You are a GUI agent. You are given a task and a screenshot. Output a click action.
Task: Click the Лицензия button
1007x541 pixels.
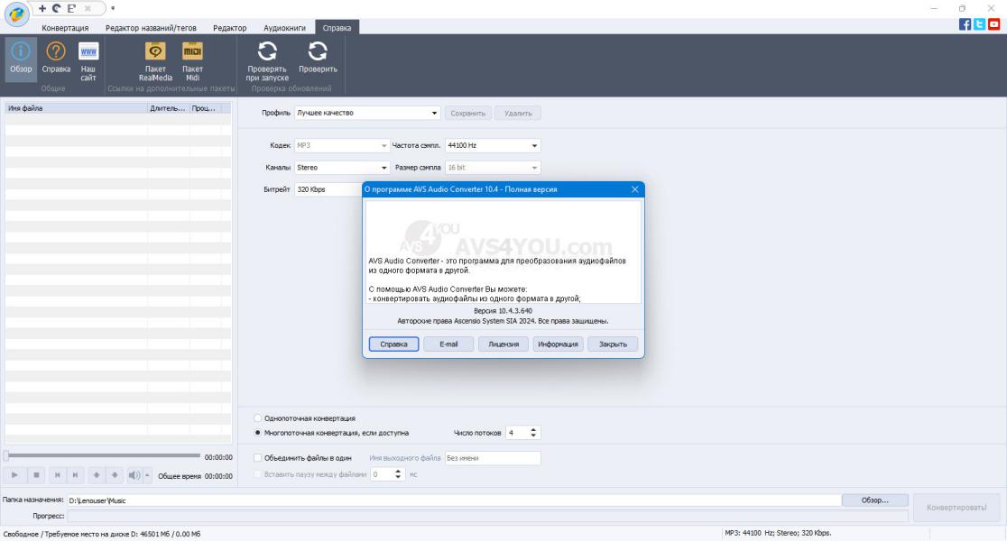click(503, 344)
